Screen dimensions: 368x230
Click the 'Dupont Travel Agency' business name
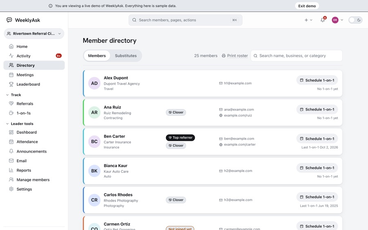point(121,83)
